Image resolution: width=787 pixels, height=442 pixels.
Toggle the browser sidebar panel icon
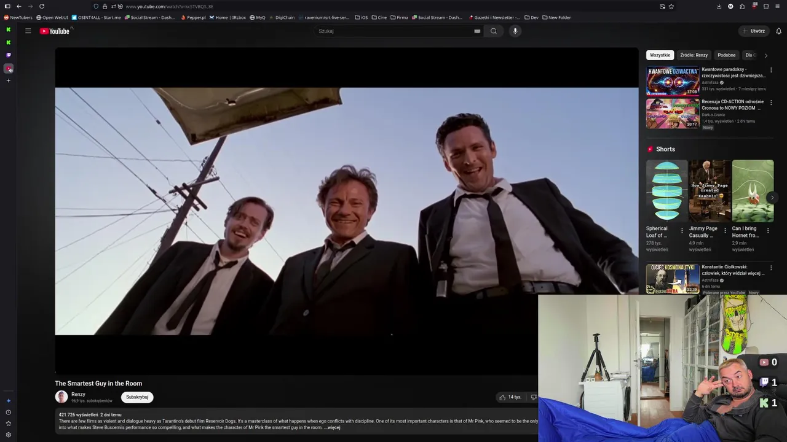coord(7,6)
